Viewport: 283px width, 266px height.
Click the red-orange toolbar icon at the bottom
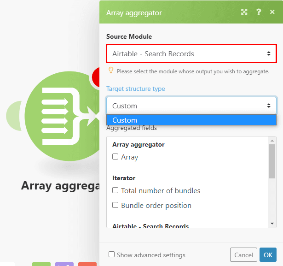coord(87,264)
